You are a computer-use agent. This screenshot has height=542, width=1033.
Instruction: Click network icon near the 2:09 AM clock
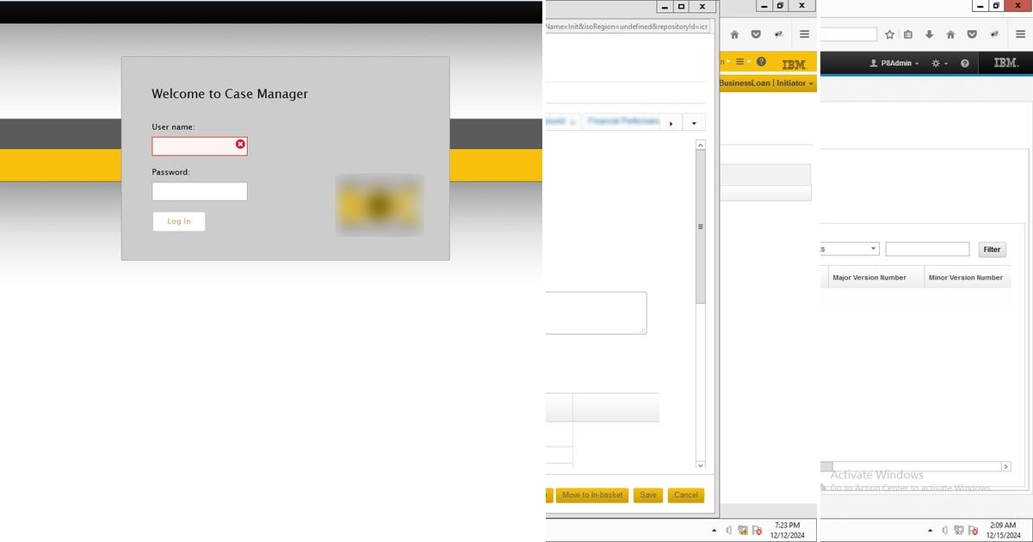click(x=961, y=531)
